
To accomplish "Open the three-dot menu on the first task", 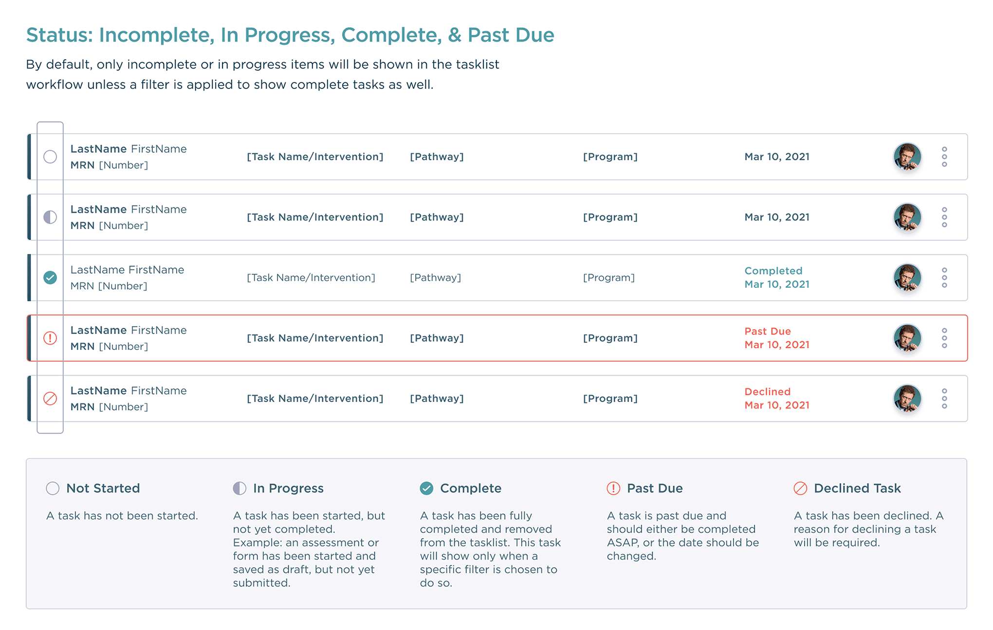I will click(x=945, y=157).
